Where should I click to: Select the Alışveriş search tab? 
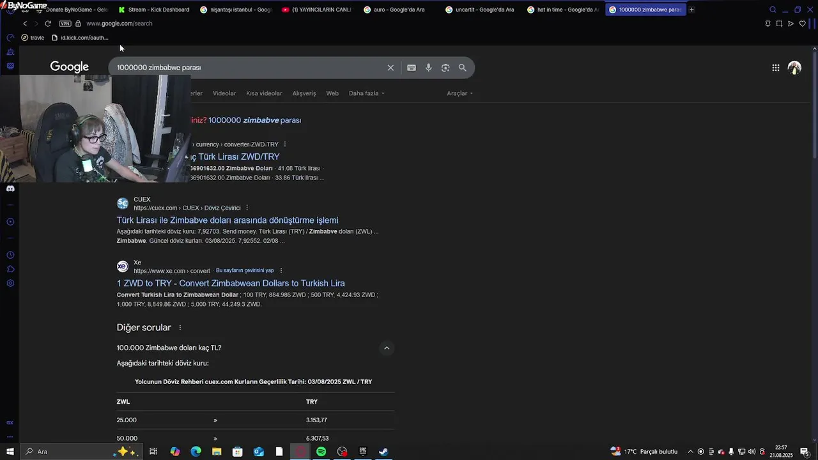[304, 93]
